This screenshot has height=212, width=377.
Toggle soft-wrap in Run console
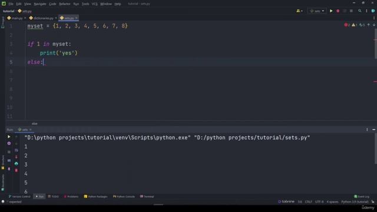click(16, 150)
